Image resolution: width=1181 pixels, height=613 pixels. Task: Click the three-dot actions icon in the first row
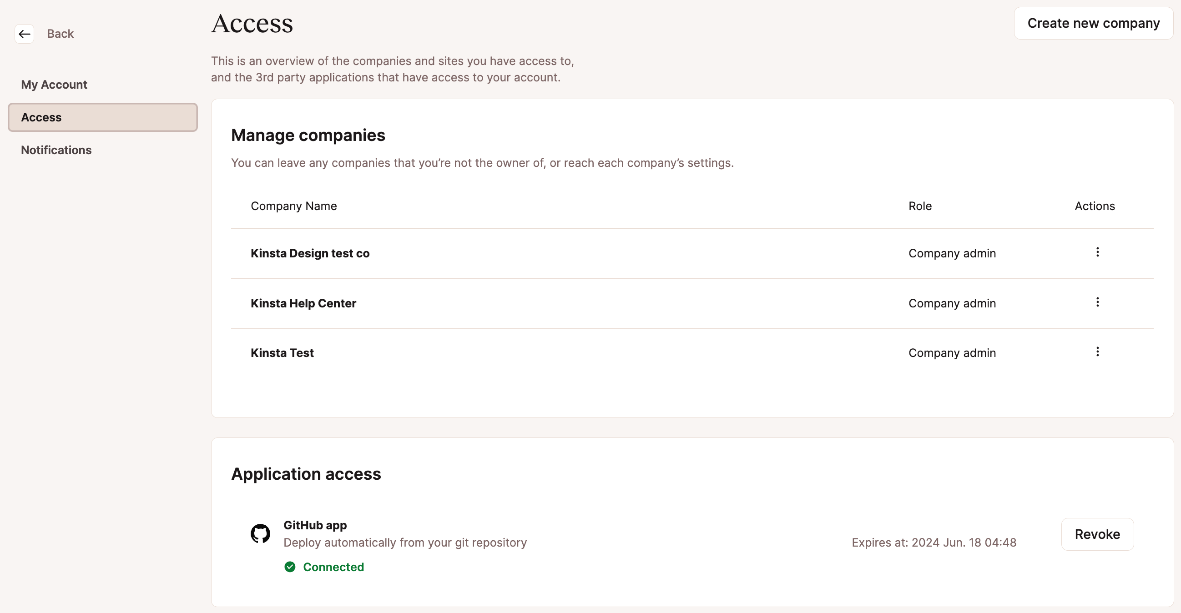[x=1098, y=252]
